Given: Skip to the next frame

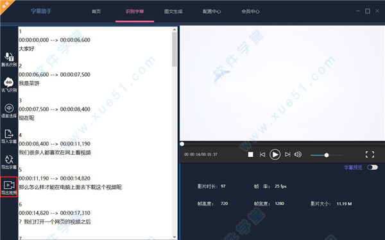Looking at the screenshot, I should [x=287, y=154].
